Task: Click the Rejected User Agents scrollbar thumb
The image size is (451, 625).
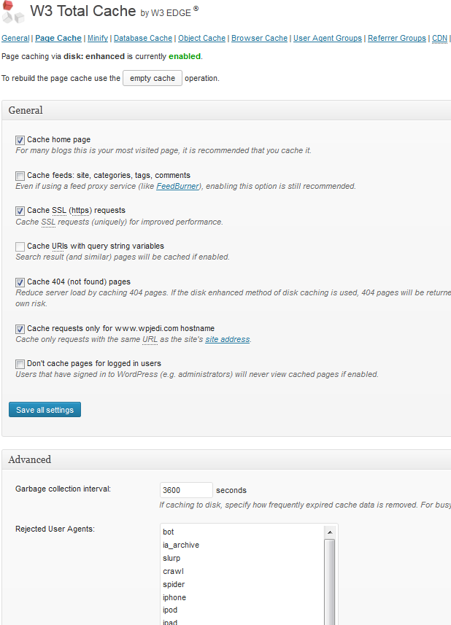Action: click(330, 582)
